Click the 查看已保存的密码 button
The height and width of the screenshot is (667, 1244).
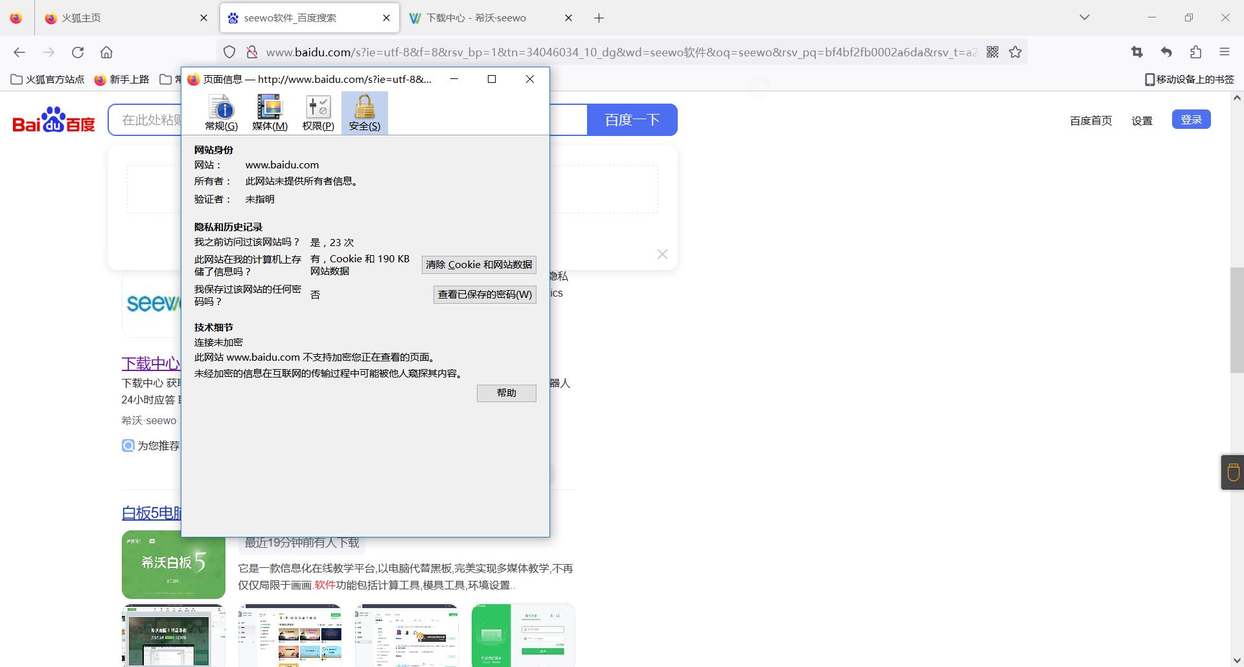[485, 295]
